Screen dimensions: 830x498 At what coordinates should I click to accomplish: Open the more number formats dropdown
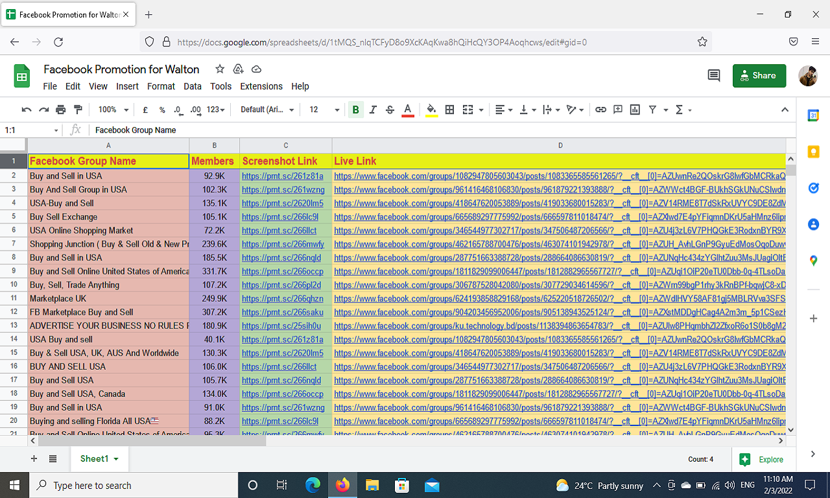pyautogui.click(x=216, y=110)
